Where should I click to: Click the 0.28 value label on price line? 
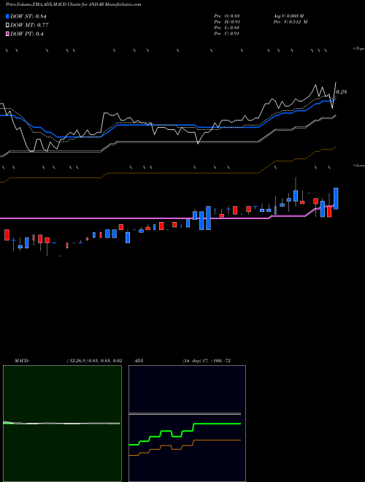click(x=342, y=92)
